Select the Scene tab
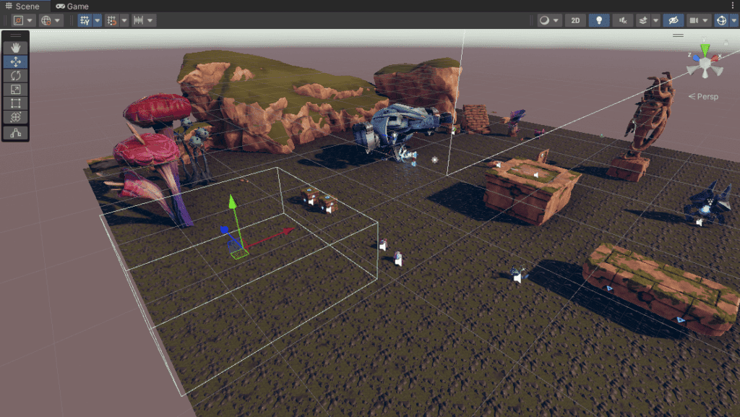Viewport: 740px width, 417px height. [22, 6]
